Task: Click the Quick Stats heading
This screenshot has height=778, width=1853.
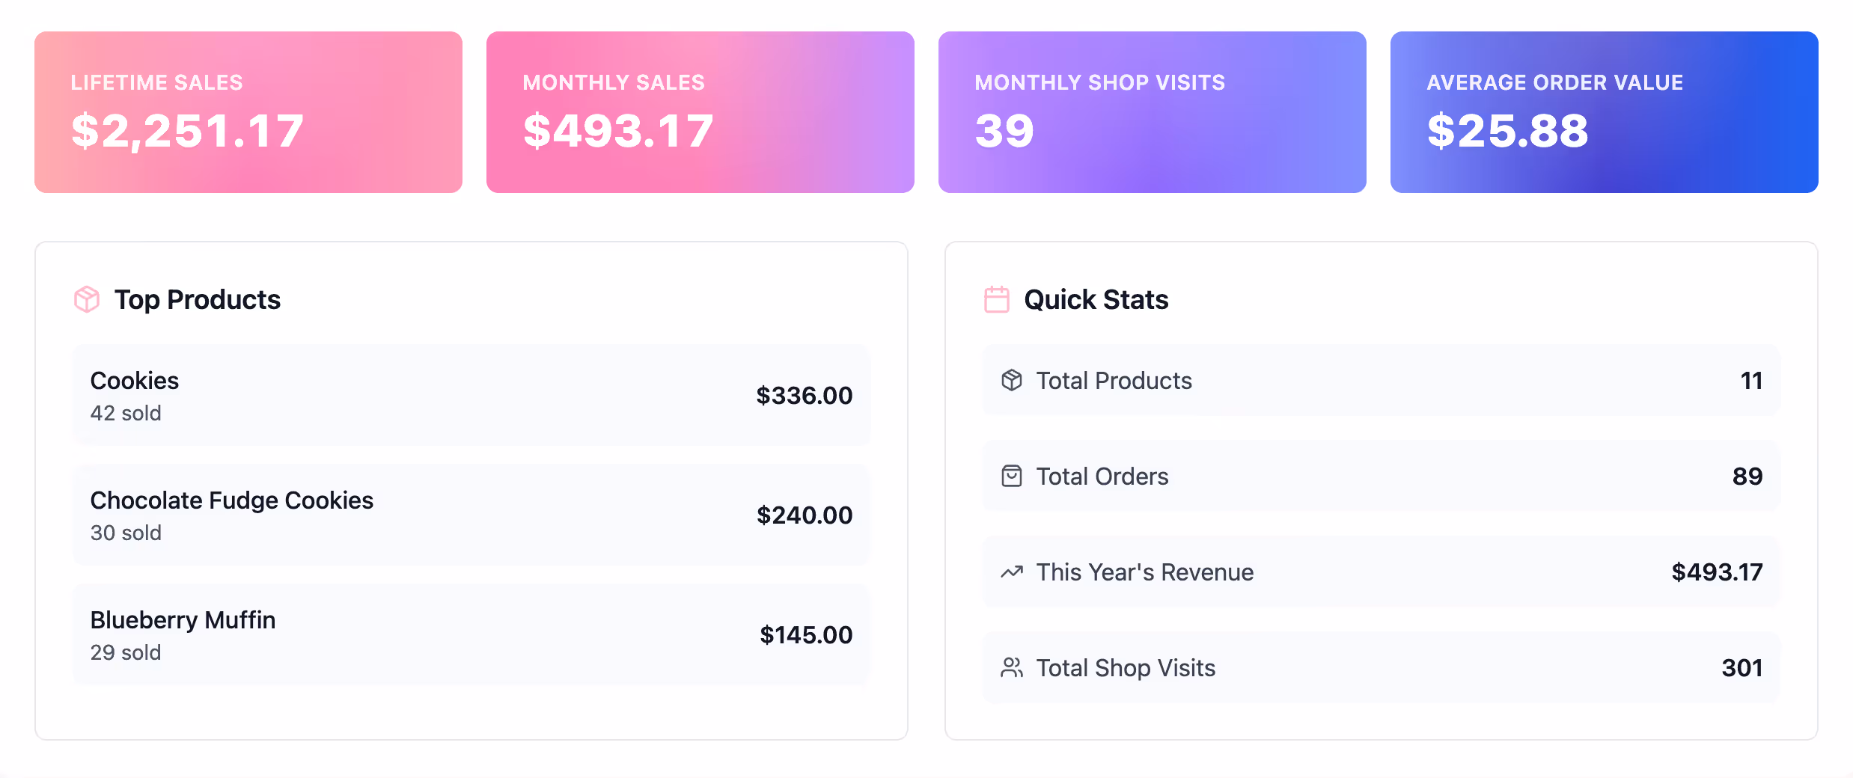Action: click(1096, 299)
